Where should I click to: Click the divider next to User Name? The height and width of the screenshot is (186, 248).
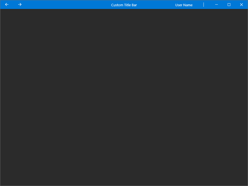tap(204, 5)
